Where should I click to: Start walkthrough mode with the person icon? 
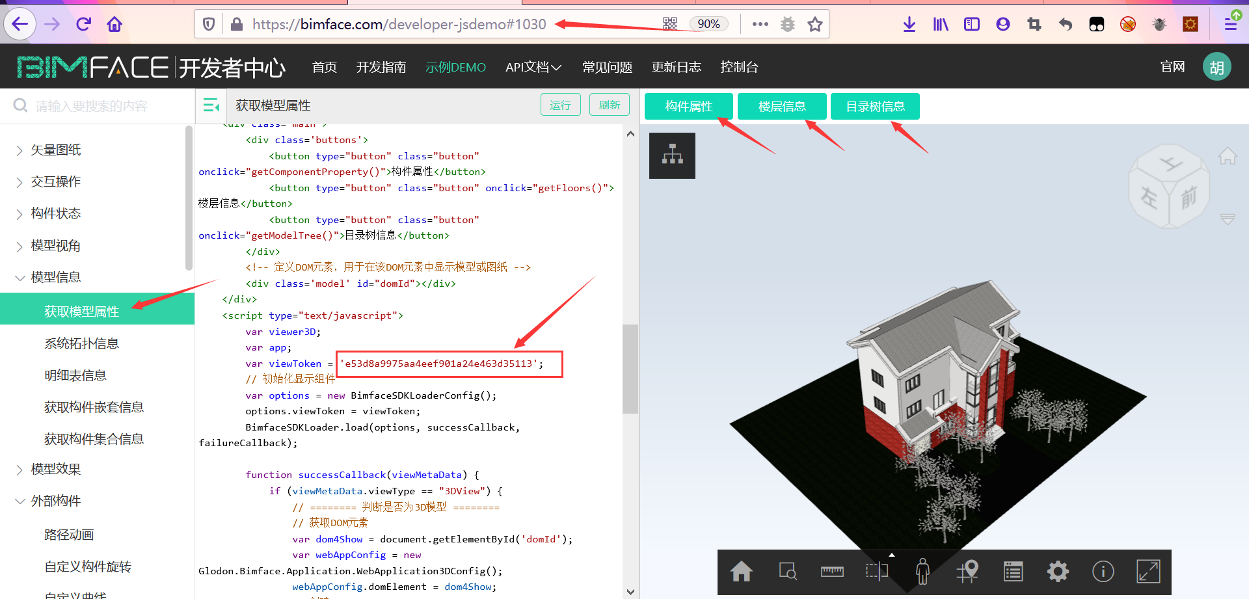tap(922, 572)
